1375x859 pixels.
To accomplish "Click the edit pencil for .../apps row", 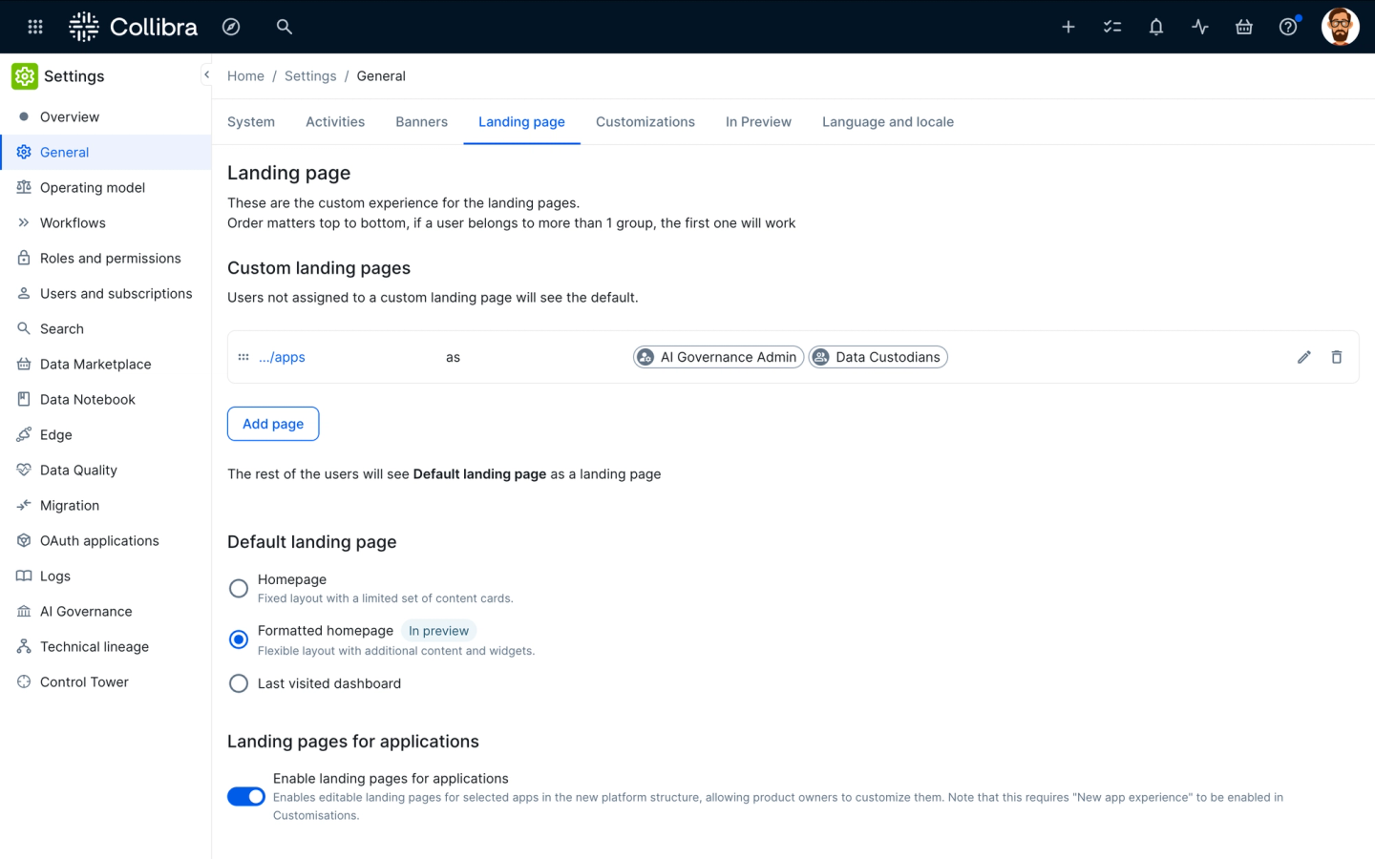I will 1304,357.
